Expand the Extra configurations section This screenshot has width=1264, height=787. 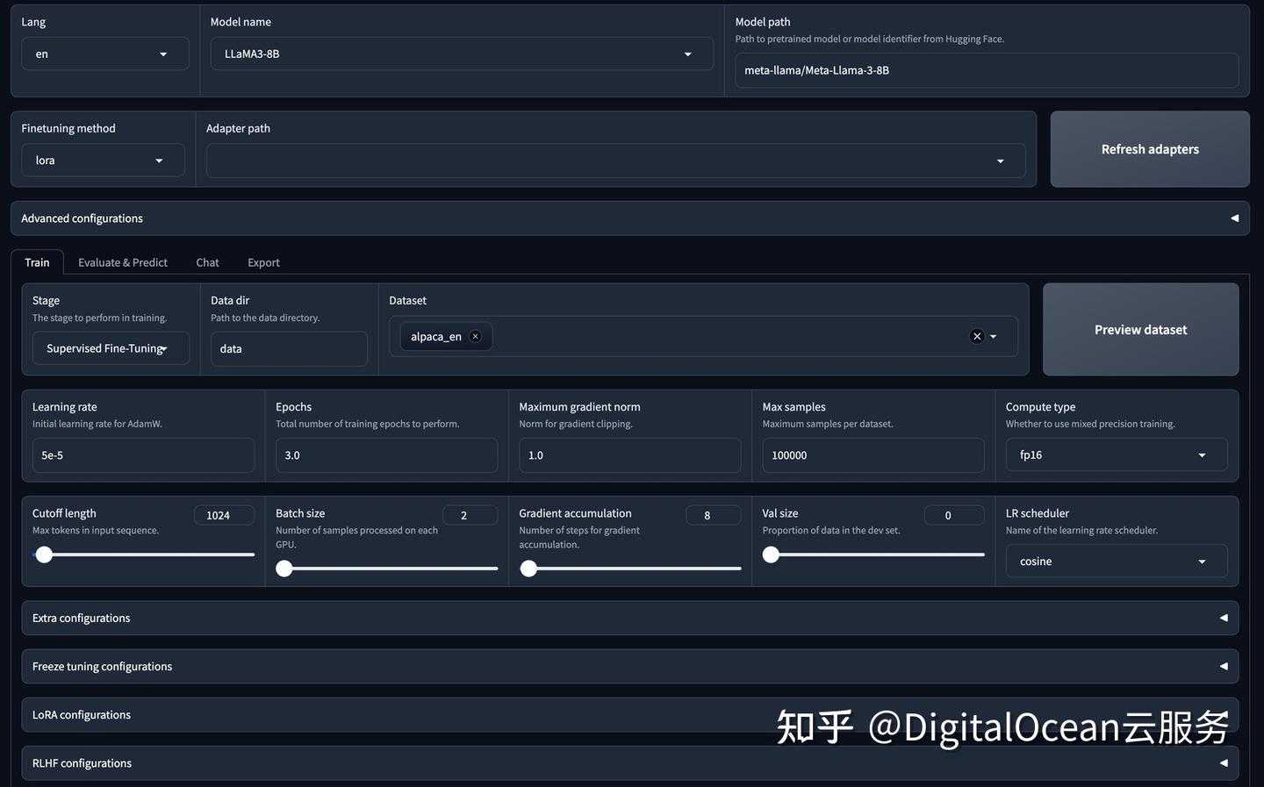click(1224, 617)
